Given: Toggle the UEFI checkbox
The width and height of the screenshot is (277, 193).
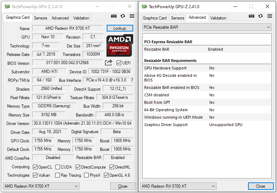Looking at the screenshot, I should (119, 63).
